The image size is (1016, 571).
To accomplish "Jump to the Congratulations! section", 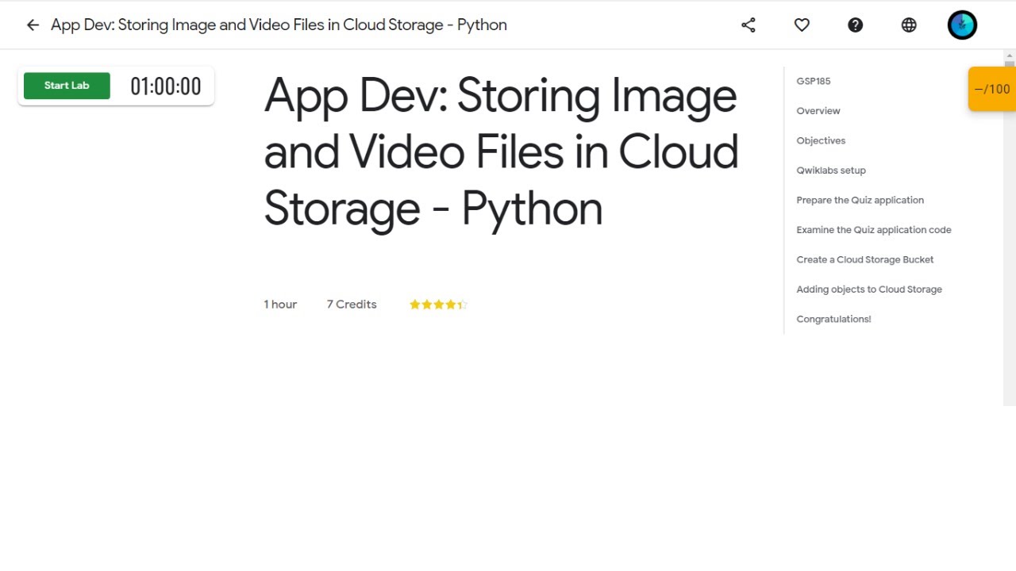I will pyautogui.click(x=833, y=319).
